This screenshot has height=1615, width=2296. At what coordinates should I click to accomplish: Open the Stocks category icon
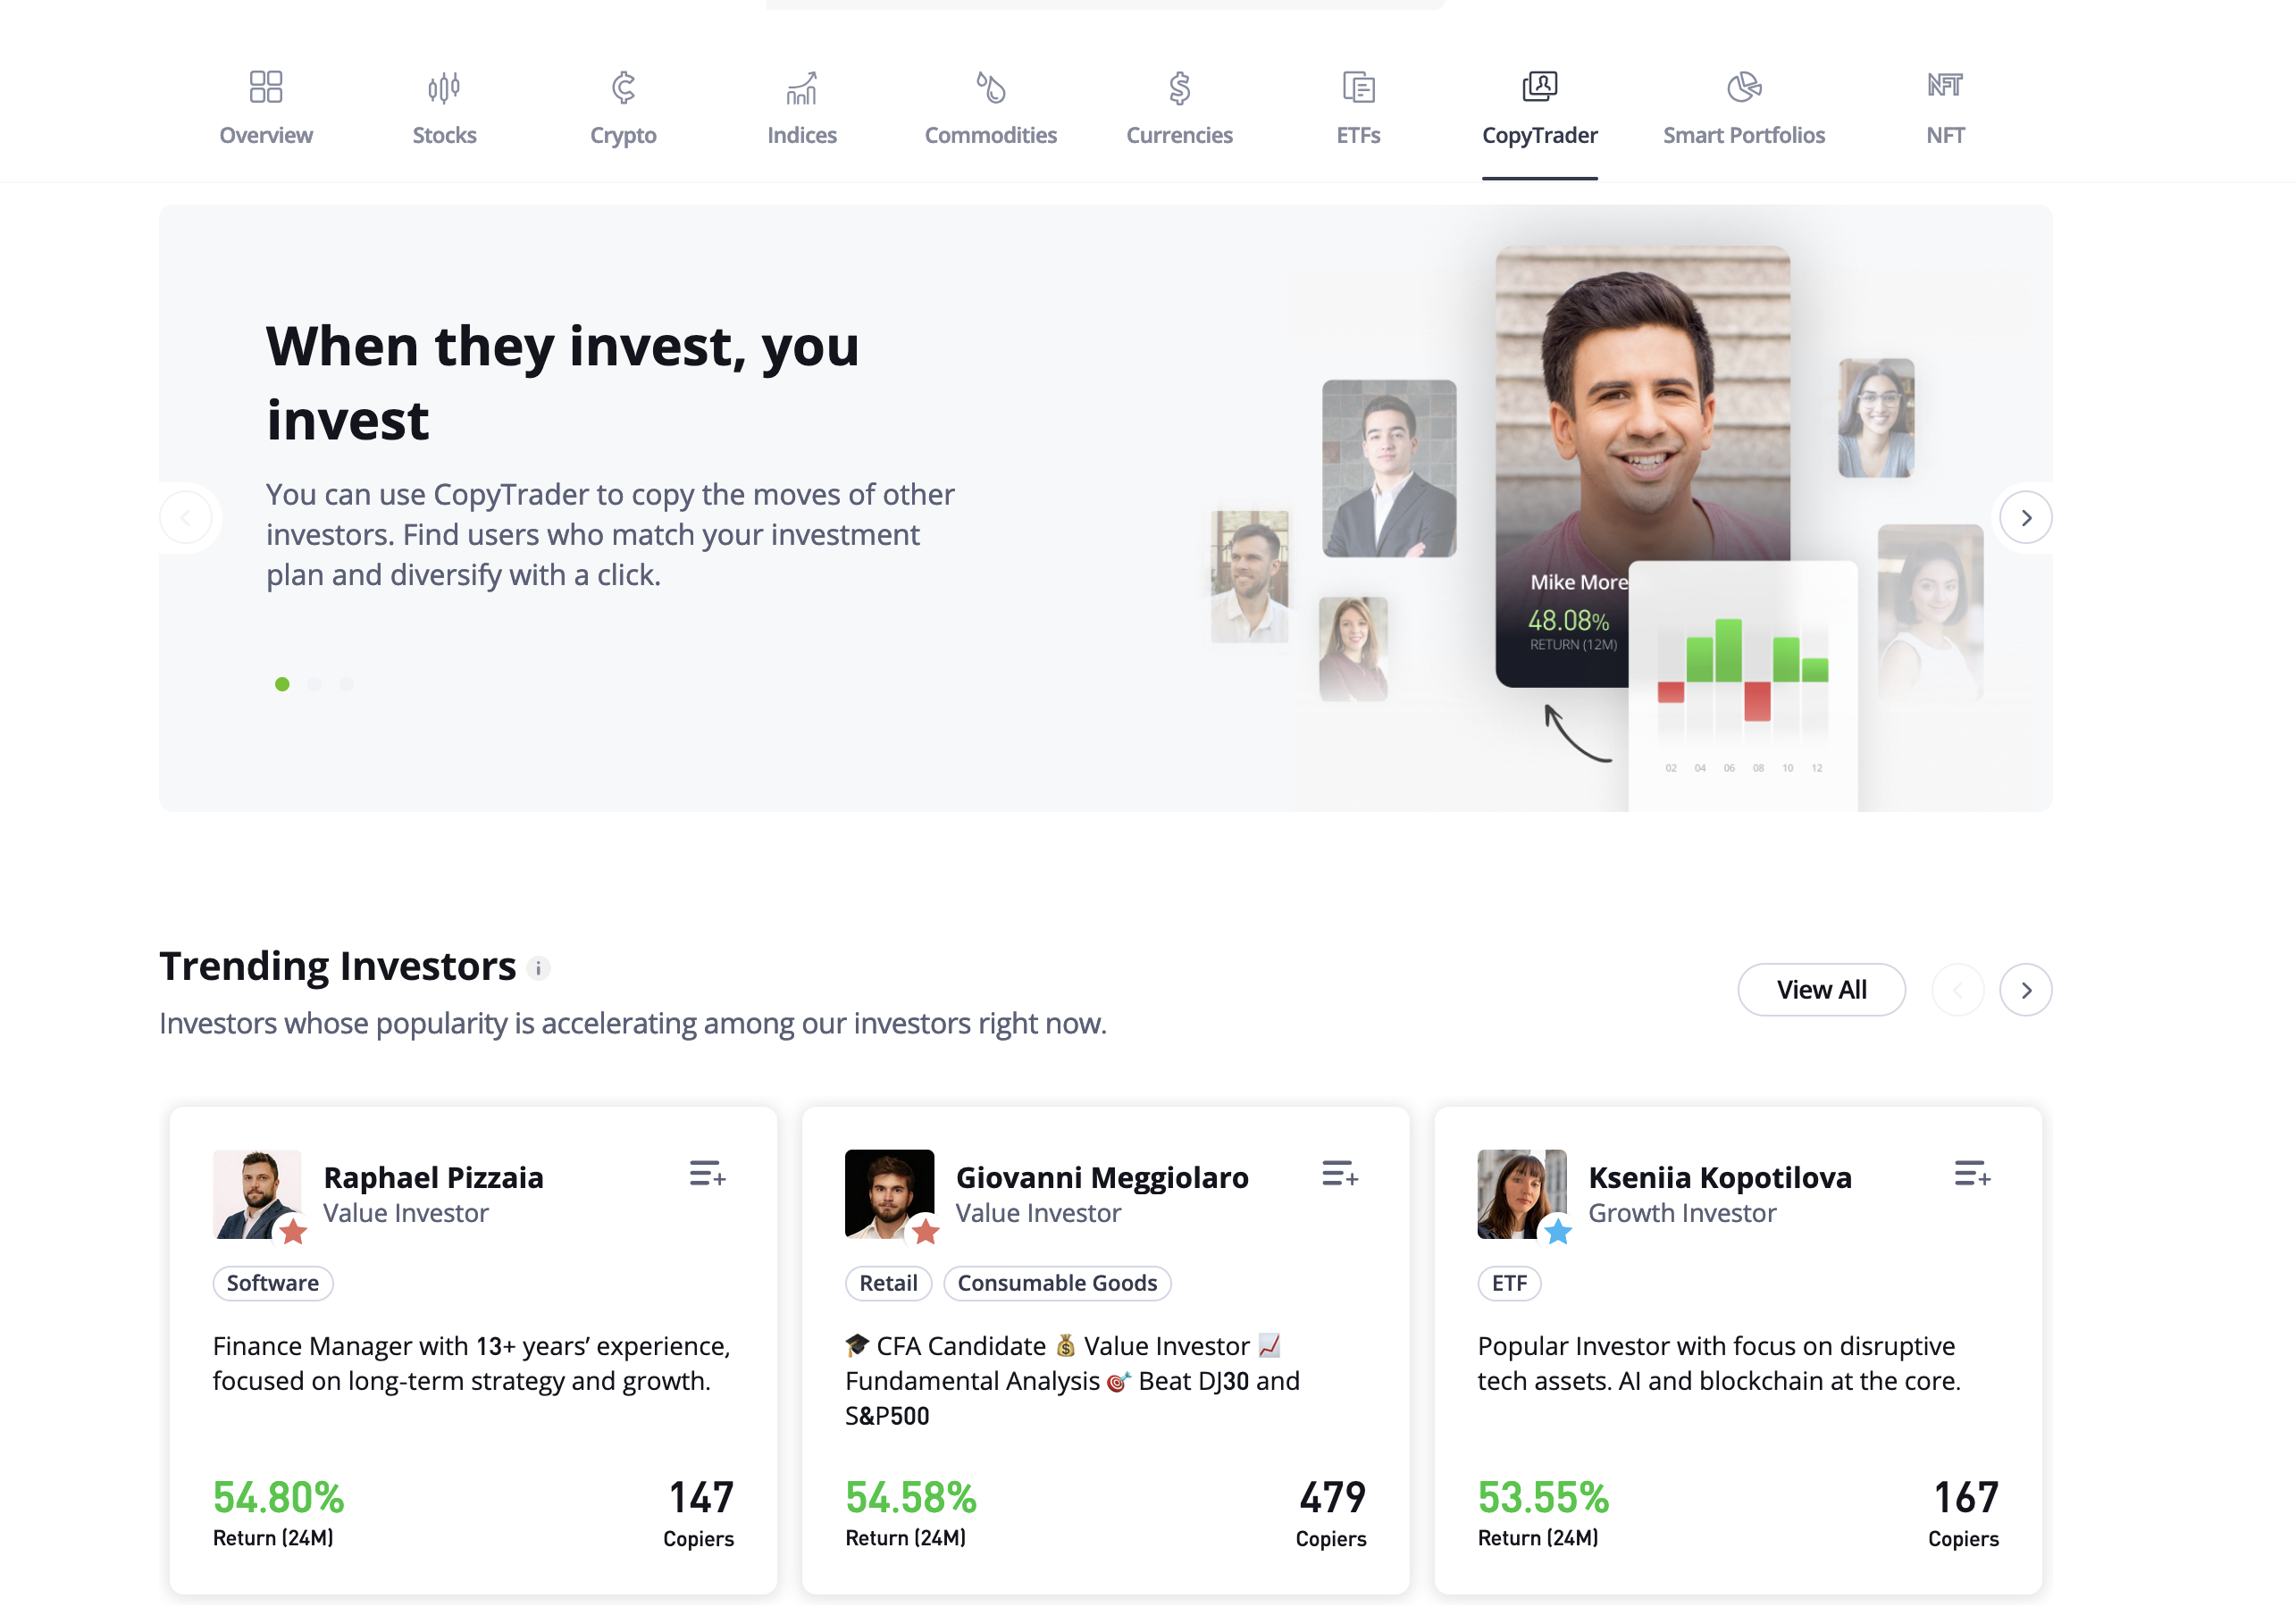click(444, 88)
